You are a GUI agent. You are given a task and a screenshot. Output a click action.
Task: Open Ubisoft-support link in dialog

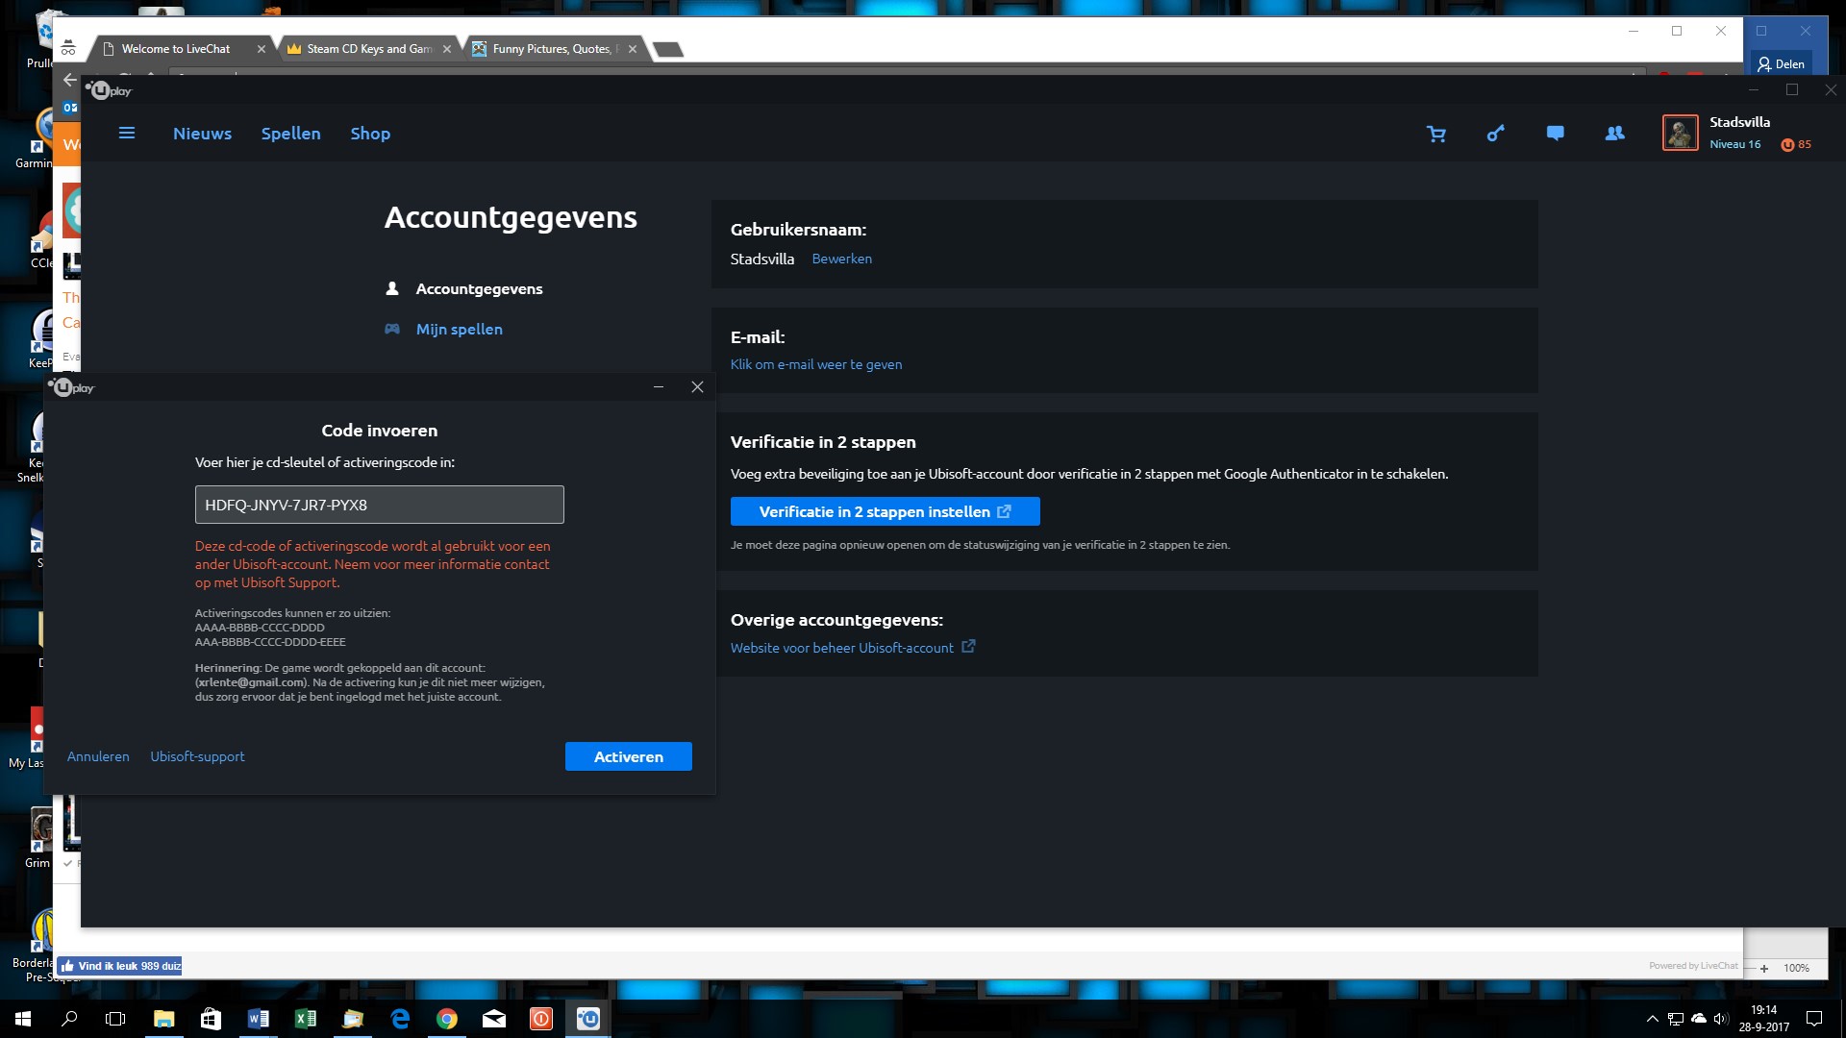[x=197, y=756]
